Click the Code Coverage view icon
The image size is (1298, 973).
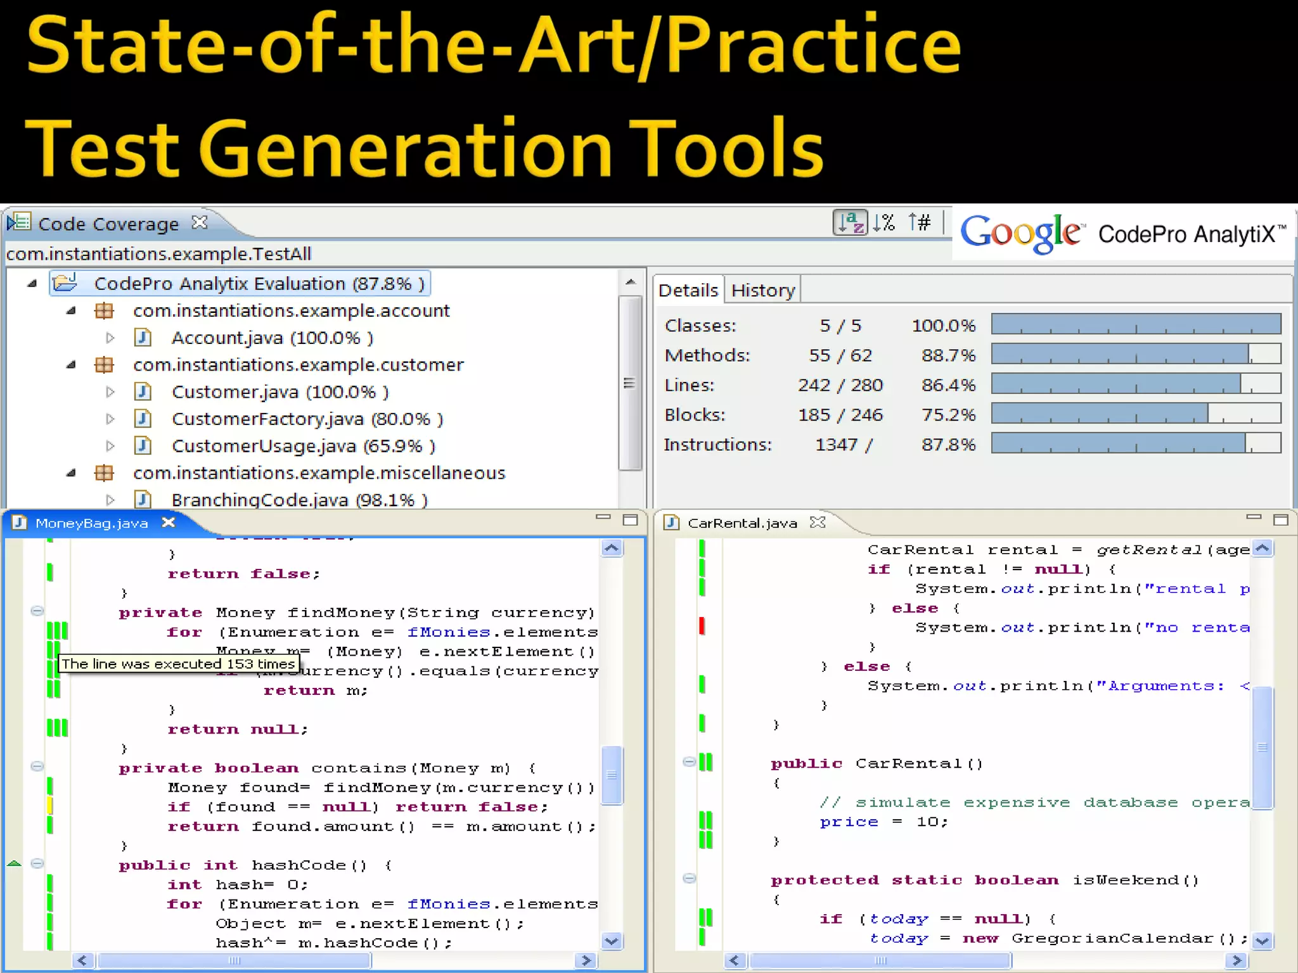point(19,222)
